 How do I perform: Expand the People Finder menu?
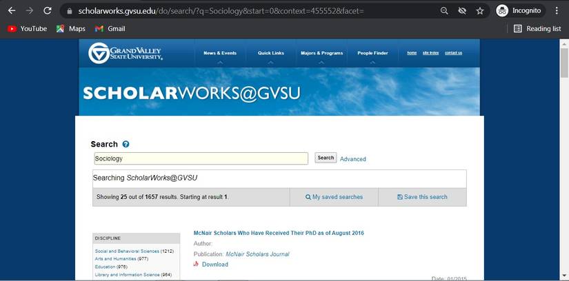click(x=372, y=53)
